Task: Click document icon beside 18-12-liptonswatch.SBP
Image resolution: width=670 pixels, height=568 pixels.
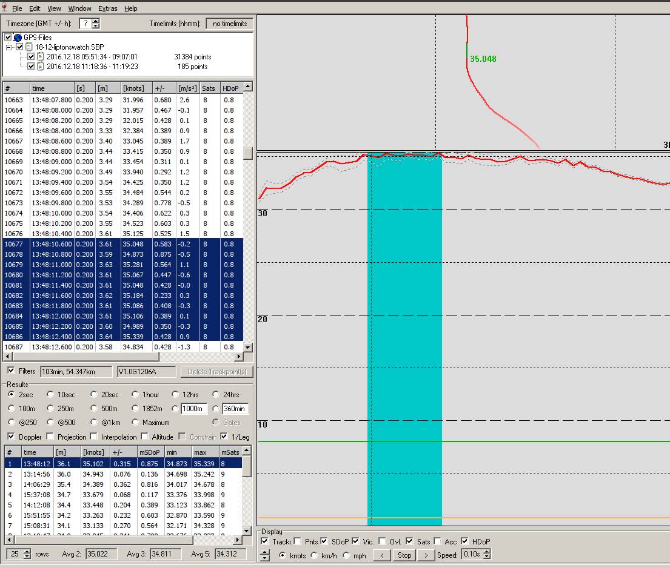Action: 28,46
